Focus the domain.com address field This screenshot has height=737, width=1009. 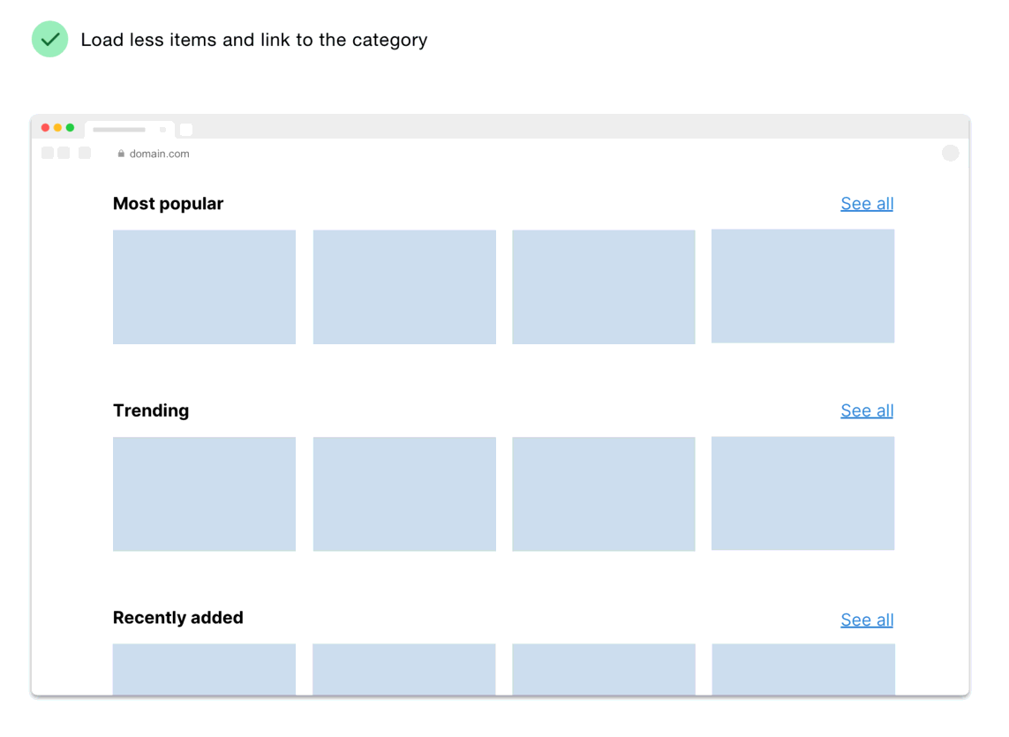tap(160, 154)
